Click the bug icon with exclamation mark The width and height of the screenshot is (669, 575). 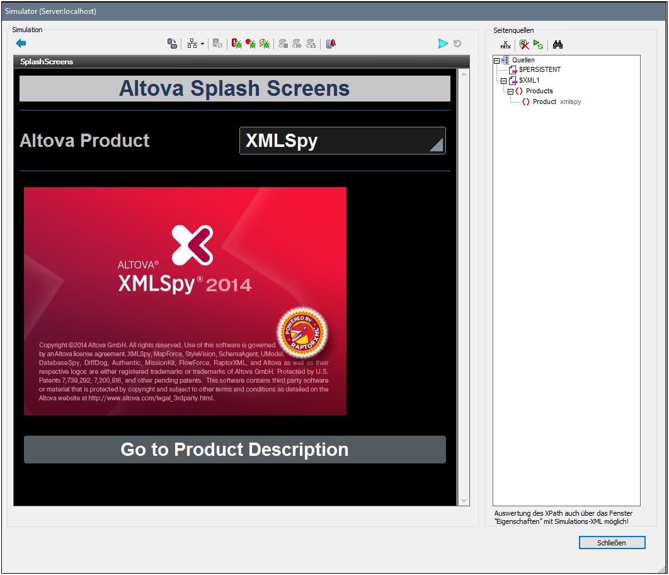pos(236,44)
